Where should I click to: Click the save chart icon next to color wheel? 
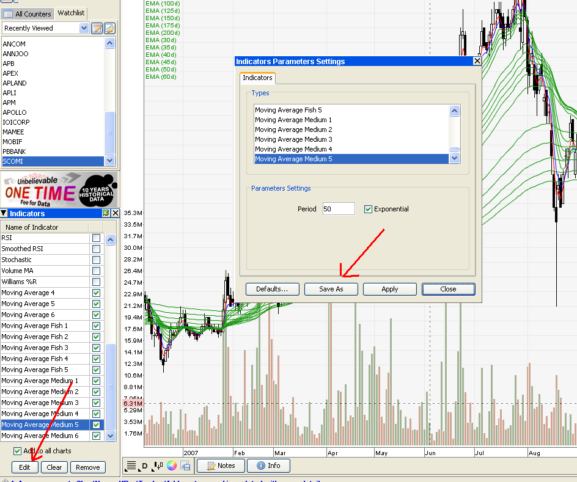pyautogui.click(x=186, y=466)
